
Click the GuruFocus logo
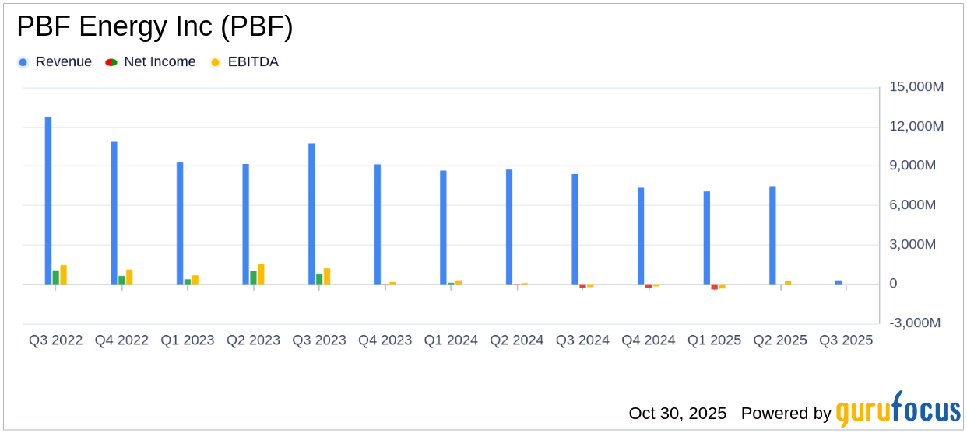click(898, 410)
